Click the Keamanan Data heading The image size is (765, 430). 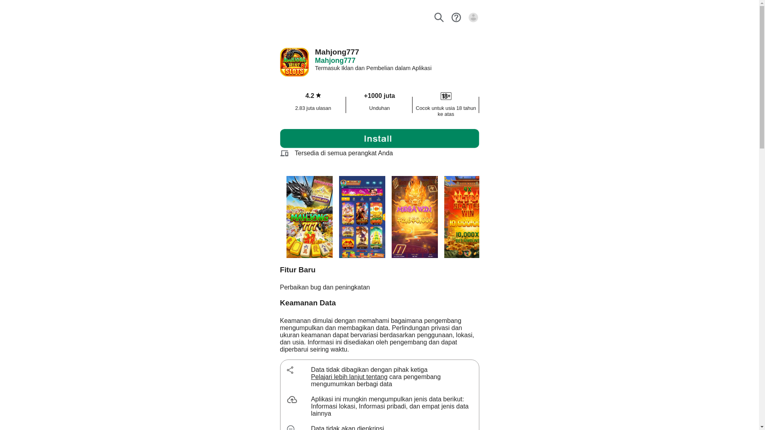pyautogui.click(x=308, y=303)
